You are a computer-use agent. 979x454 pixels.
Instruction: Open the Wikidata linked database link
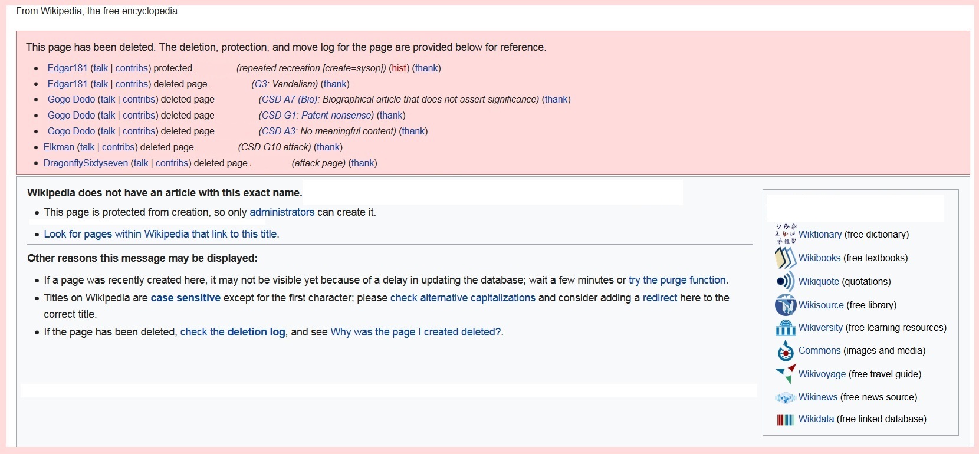click(x=816, y=419)
